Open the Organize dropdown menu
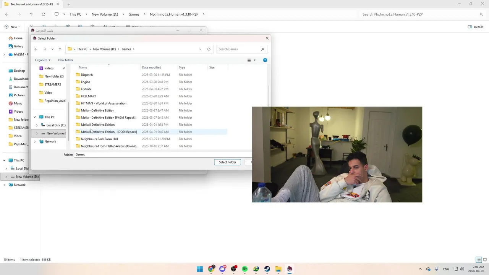The width and height of the screenshot is (489, 275). (x=43, y=60)
